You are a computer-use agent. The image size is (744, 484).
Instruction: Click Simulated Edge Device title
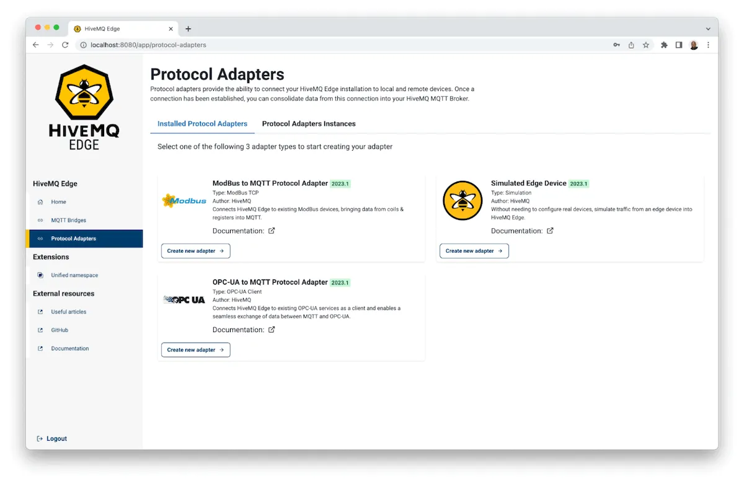[x=529, y=183]
